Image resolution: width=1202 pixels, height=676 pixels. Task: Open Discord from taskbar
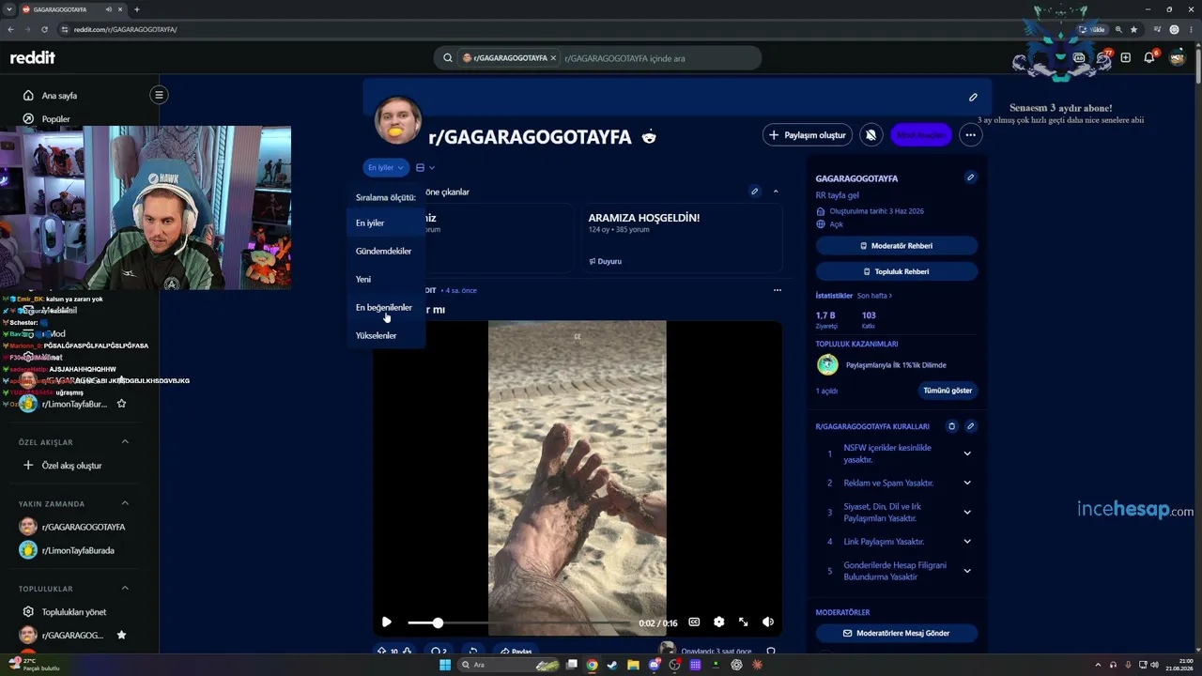tap(655, 665)
